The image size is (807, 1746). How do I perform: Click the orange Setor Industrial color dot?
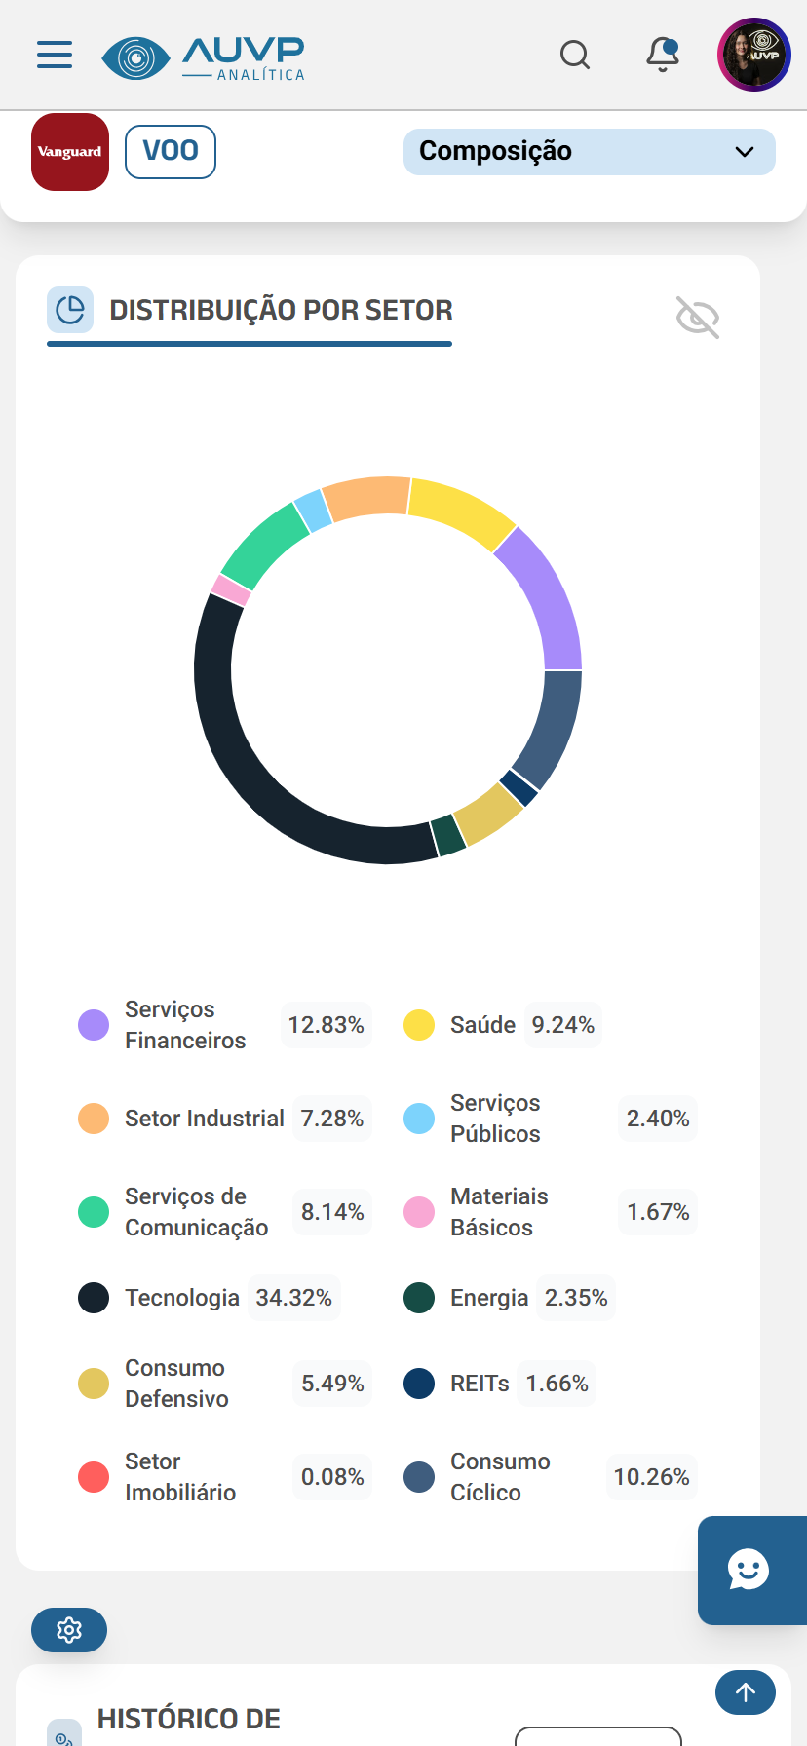(93, 1118)
